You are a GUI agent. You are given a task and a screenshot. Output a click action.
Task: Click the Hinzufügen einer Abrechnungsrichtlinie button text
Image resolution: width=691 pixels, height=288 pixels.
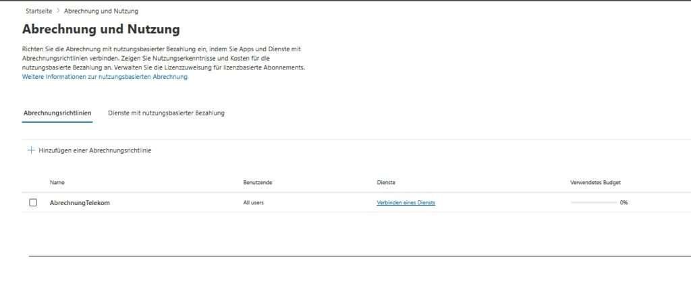[x=94, y=150]
